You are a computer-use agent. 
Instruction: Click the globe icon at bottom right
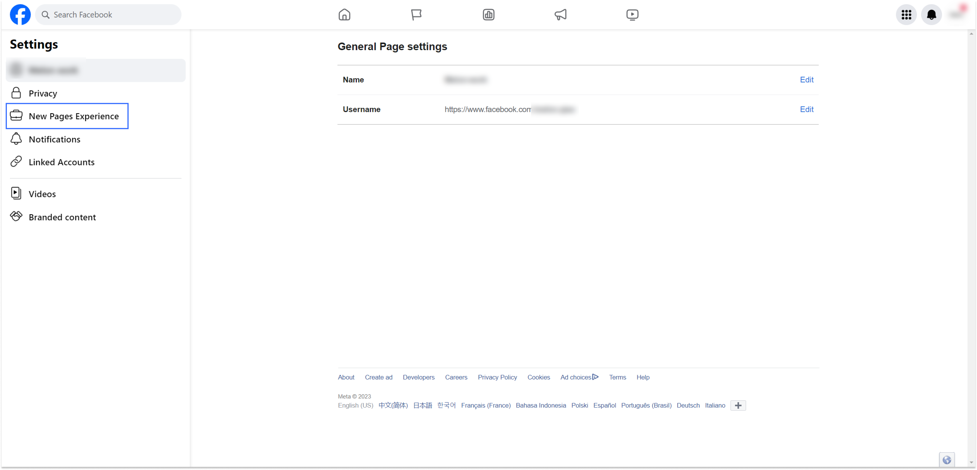click(x=947, y=459)
